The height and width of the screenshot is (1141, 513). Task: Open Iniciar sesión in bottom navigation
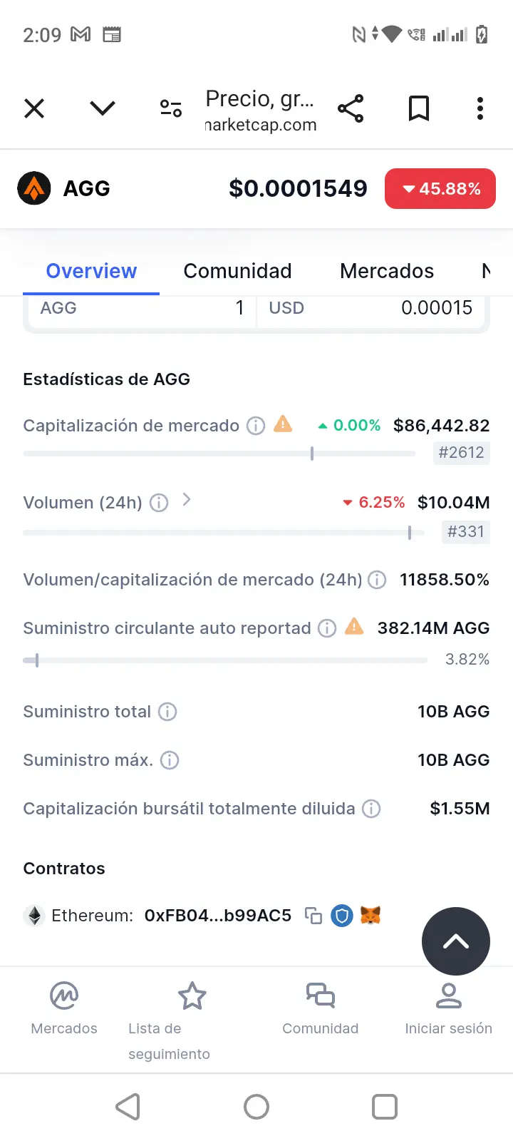449,1008
